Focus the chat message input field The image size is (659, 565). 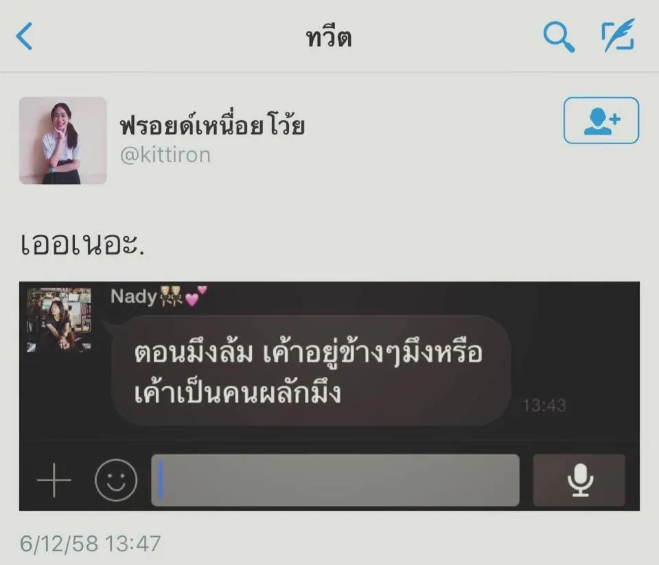tap(335, 480)
